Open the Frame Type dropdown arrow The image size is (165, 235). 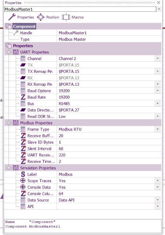tap(158, 129)
